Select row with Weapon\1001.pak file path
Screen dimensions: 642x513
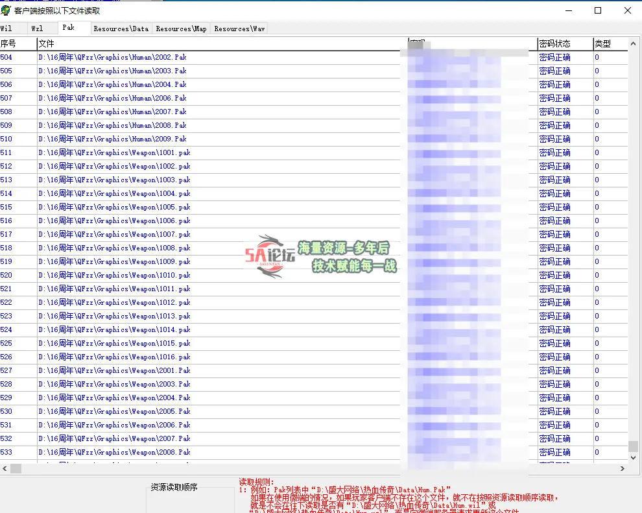(314, 152)
